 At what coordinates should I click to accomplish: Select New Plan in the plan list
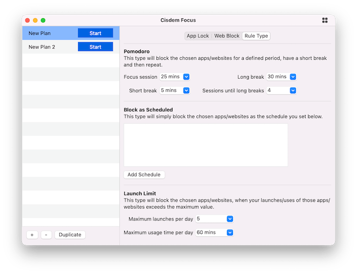pyautogui.click(x=70, y=33)
